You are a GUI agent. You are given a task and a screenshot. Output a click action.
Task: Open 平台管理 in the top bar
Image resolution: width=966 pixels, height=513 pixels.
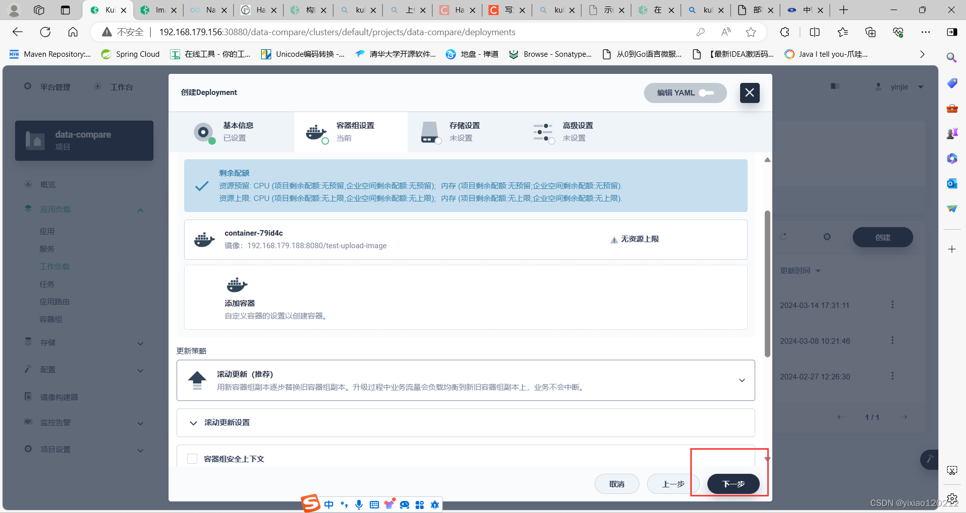pos(47,87)
